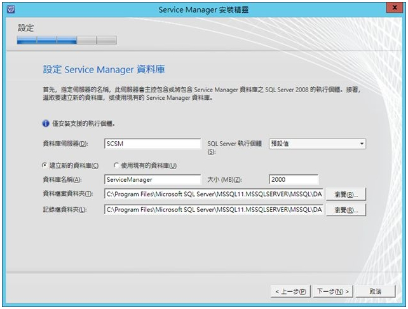Viewport: 408px width, 309px height.
Task: Click the 記錄檔資料夾(L) label
Action: 65,210
